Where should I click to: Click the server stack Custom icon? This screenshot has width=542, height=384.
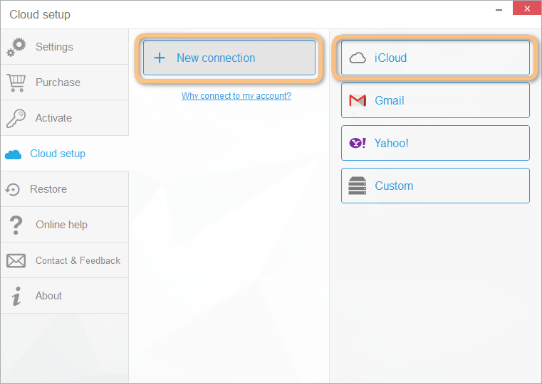pos(357,186)
